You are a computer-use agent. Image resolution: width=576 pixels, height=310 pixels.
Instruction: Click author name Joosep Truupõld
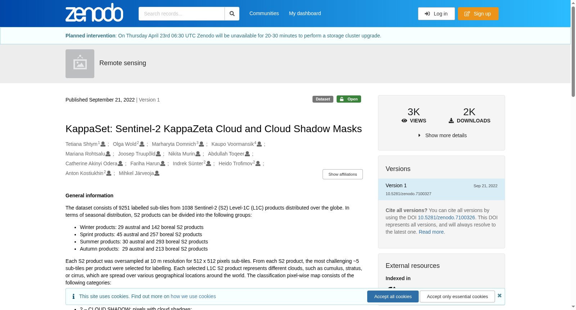137,154
